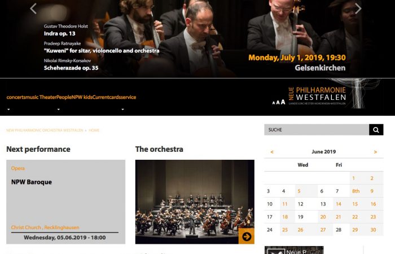This screenshot has width=395, height=254.
Task: Click the search magnifier button
Action: pos(376,130)
